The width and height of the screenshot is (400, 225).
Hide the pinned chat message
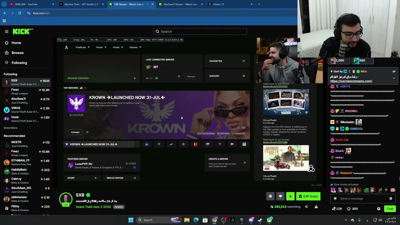coord(394,72)
